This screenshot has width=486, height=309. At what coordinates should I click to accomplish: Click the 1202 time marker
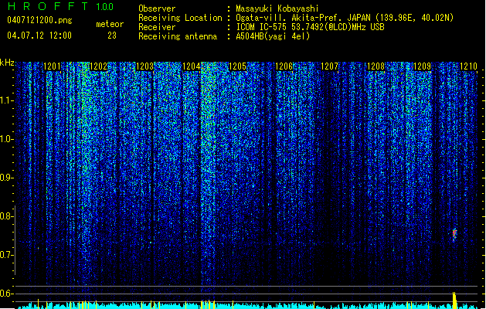(98, 66)
